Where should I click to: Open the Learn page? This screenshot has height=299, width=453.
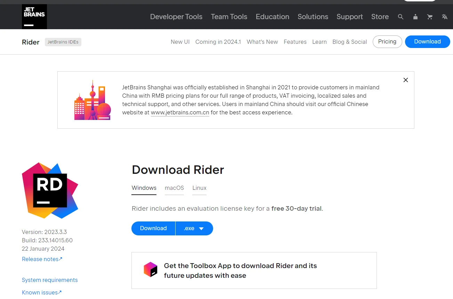coord(319,42)
